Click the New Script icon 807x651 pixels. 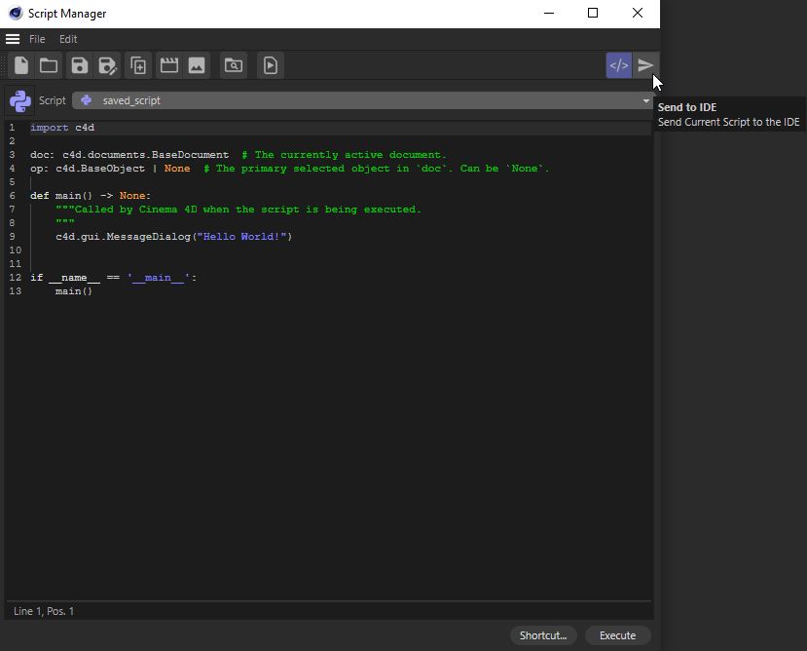coord(20,65)
